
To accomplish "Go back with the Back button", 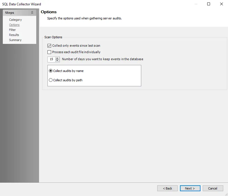I will pos(167,188).
